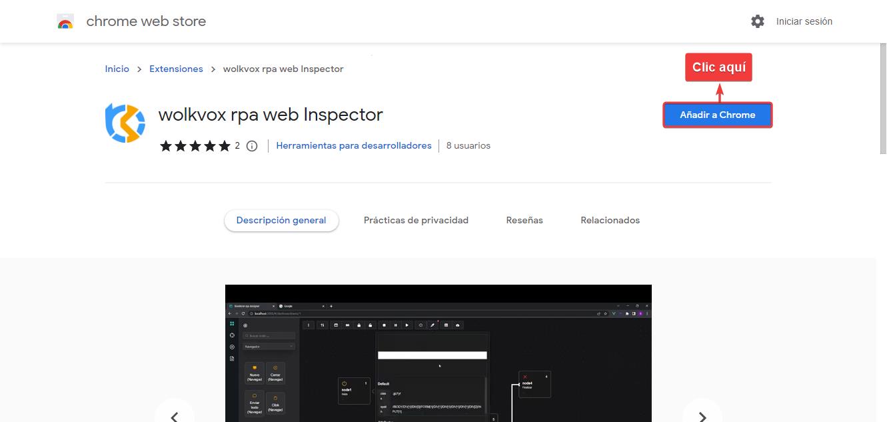Show the next screenshot with right arrow
Viewport: 887px width, 422px height.
702,416
